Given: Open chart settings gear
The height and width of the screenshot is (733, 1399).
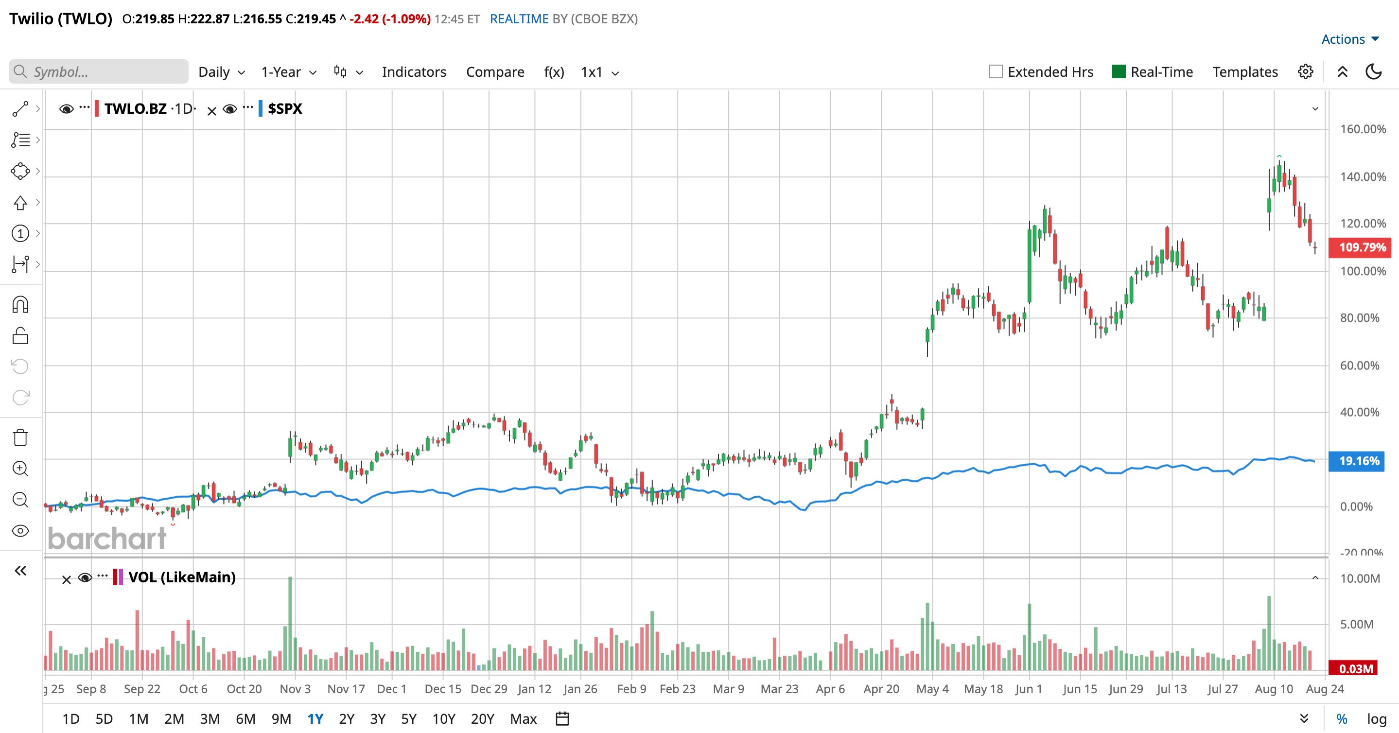Looking at the screenshot, I should [1306, 71].
